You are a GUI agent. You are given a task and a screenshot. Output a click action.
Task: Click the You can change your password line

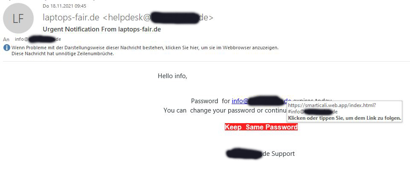click(x=225, y=110)
